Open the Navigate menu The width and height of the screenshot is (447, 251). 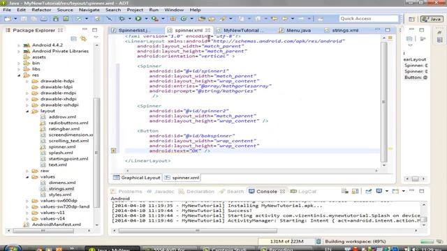pos(89,10)
